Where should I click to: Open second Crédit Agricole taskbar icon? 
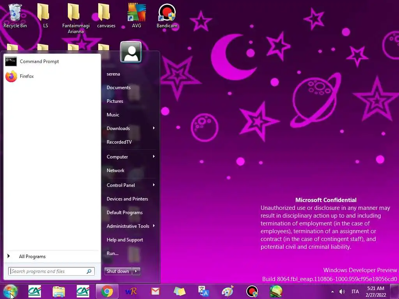click(x=83, y=291)
